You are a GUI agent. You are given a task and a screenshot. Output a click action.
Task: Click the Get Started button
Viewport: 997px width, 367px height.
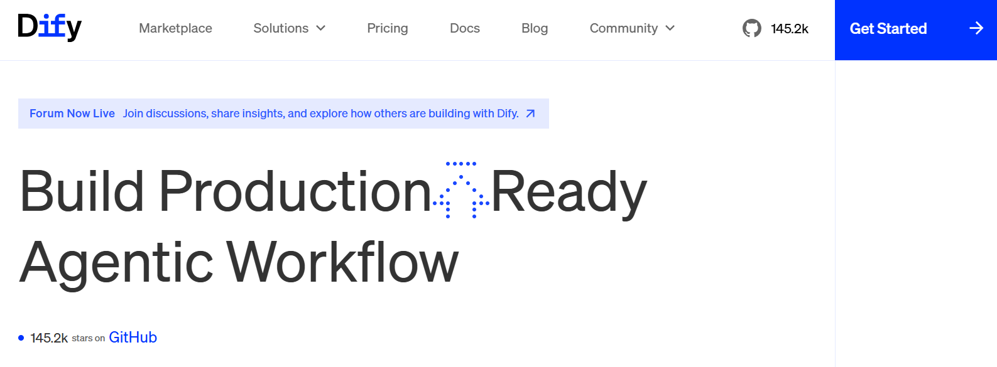(x=916, y=30)
